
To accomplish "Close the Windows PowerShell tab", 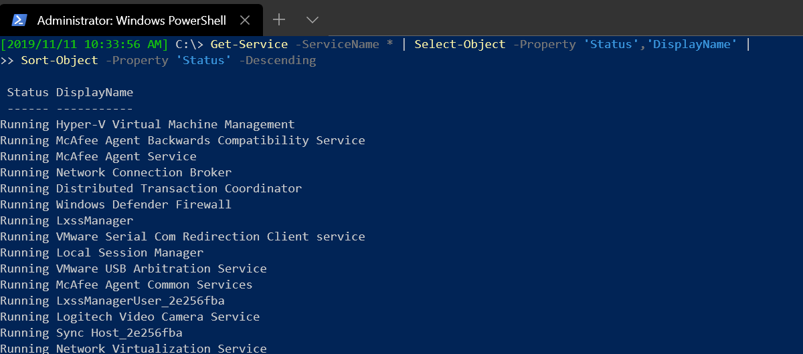I will click(x=245, y=20).
